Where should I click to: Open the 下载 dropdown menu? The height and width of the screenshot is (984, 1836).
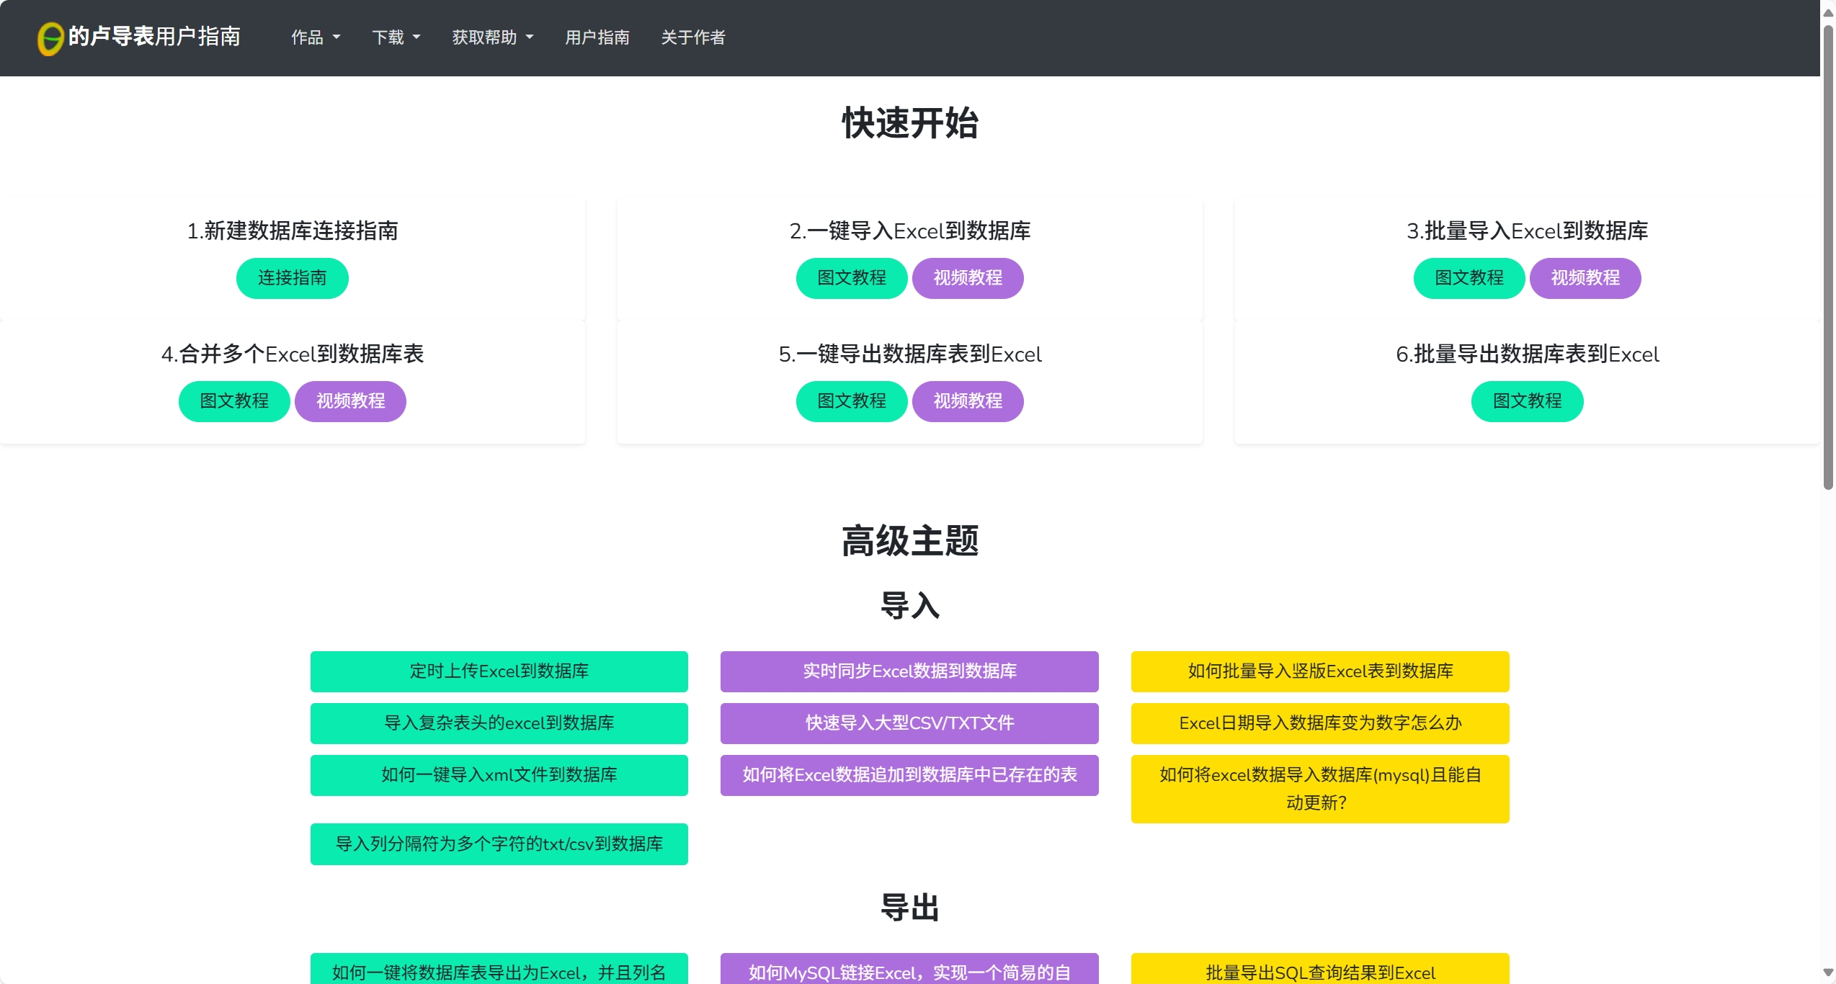coord(396,37)
